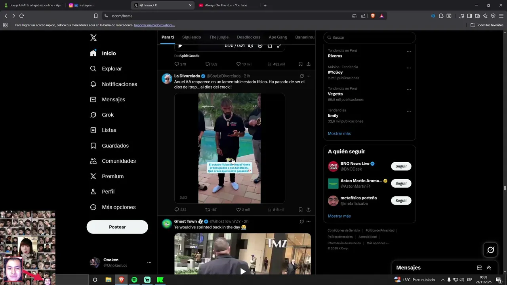Click Mostrar más under trends
This screenshot has height=285, width=507.
[x=339, y=133]
